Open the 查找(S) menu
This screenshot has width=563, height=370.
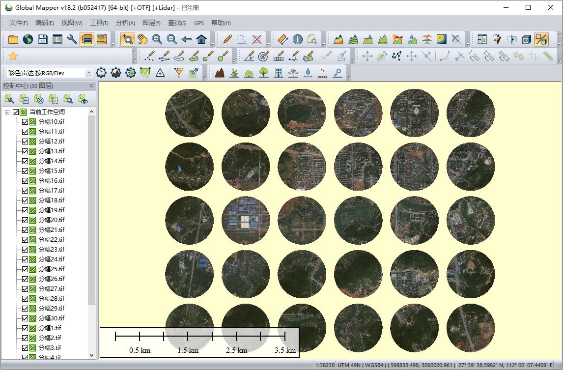coord(176,23)
